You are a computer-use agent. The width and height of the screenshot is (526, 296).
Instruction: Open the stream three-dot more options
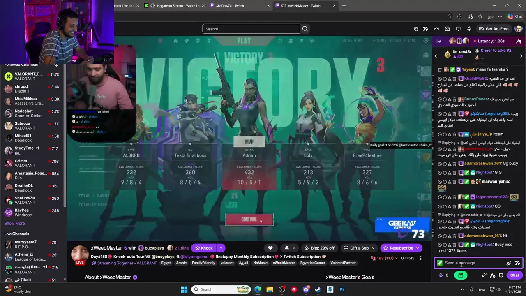click(420, 258)
